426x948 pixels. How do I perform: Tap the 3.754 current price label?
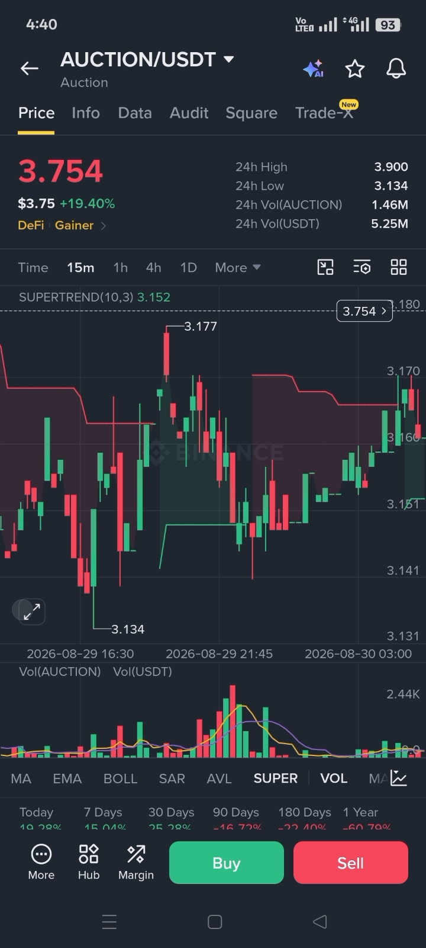click(x=364, y=311)
